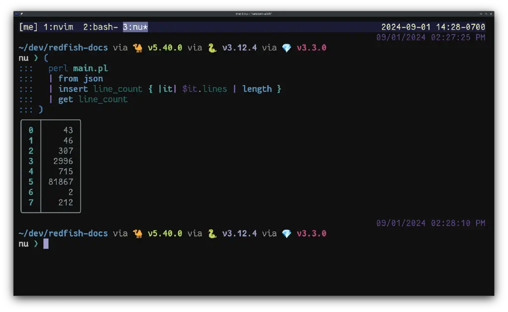This screenshot has width=508, height=312.
Task: Click table value 307 in row 2
Action: (65, 151)
